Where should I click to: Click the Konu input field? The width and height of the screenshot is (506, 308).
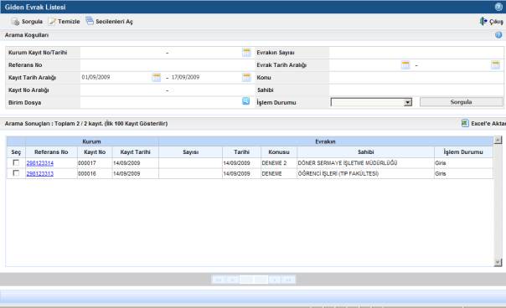tap(416, 77)
